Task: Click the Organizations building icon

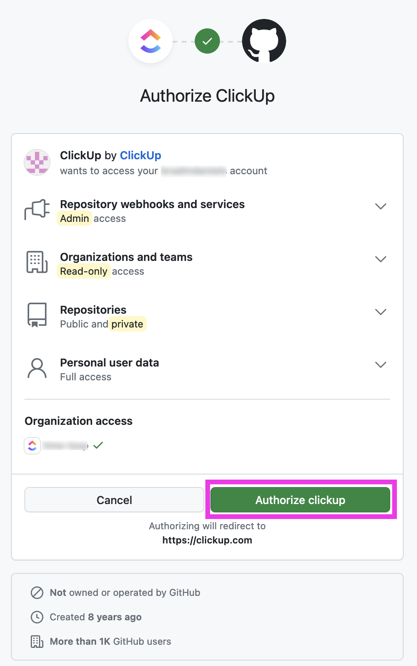Action: 37,262
